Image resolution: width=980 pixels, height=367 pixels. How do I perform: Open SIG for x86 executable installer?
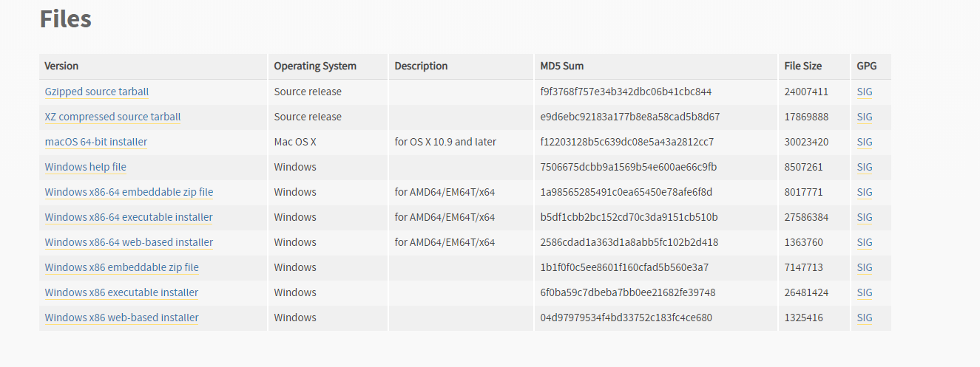tap(865, 293)
